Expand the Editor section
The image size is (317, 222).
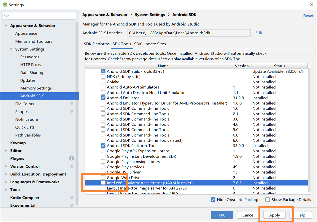(6, 150)
